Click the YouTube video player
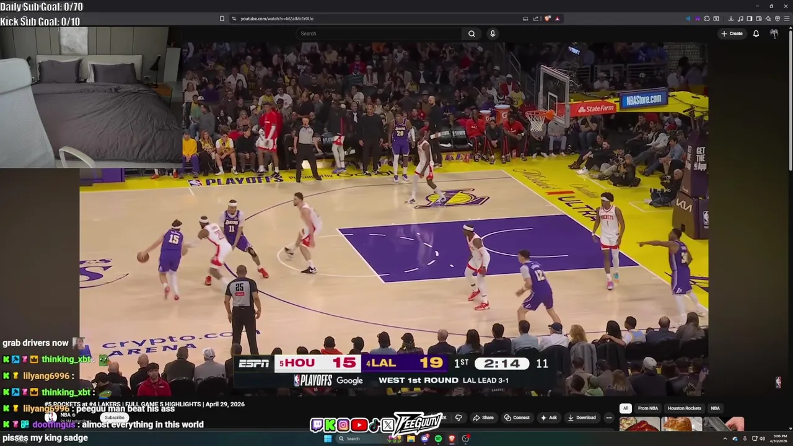Viewport: 793px width, 446px height. [x=393, y=220]
